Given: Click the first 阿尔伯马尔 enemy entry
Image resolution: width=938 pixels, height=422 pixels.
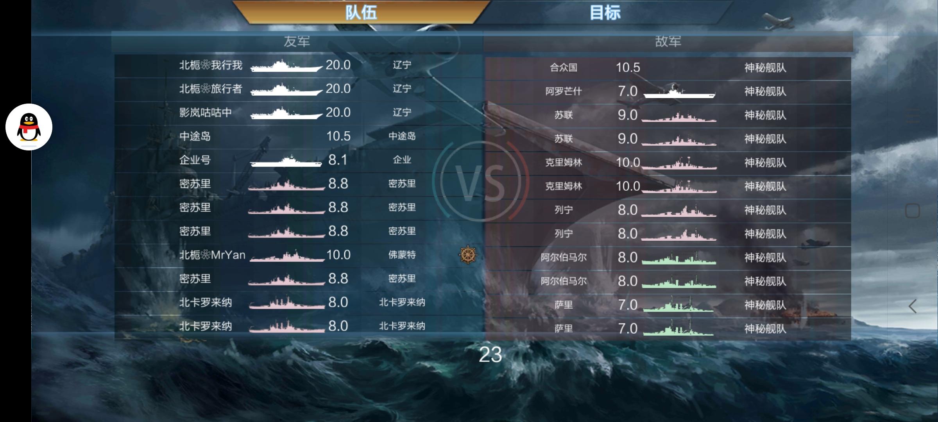Looking at the screenshot, I should (668, 257).
